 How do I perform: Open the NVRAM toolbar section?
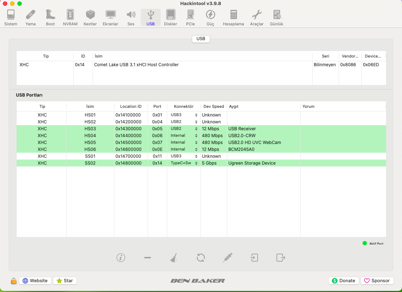[x=70, y=17]
